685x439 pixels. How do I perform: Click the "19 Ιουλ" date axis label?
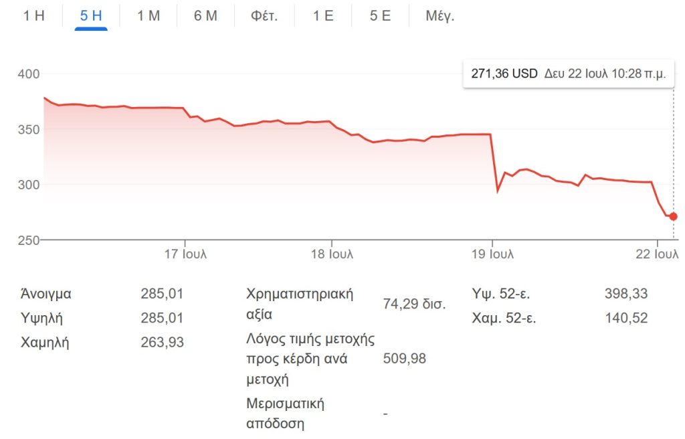[492, 254]
